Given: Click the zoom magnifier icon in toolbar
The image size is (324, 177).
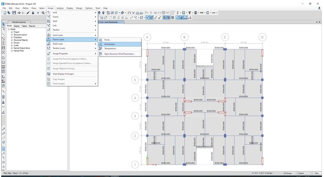Looking at the screenshot, I should pyautogui.click(x=43, y=13).
